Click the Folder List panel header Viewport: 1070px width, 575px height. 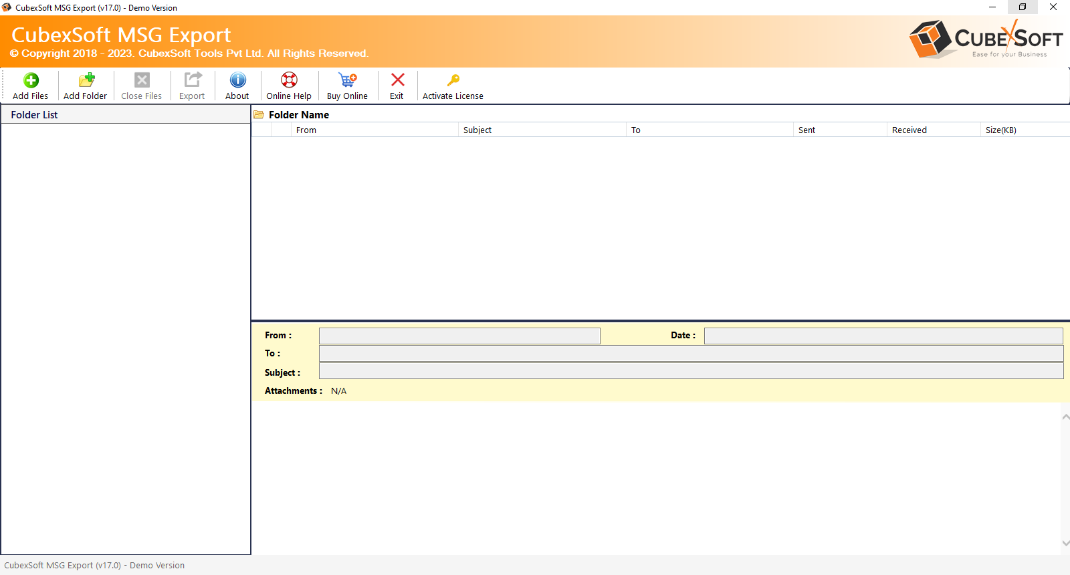tap(125, 115)
